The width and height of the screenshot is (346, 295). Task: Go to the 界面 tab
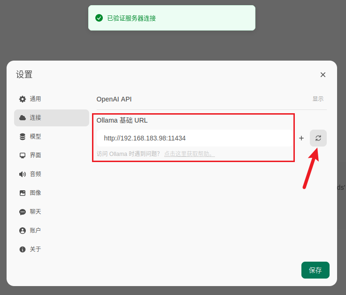click(52, 155)
